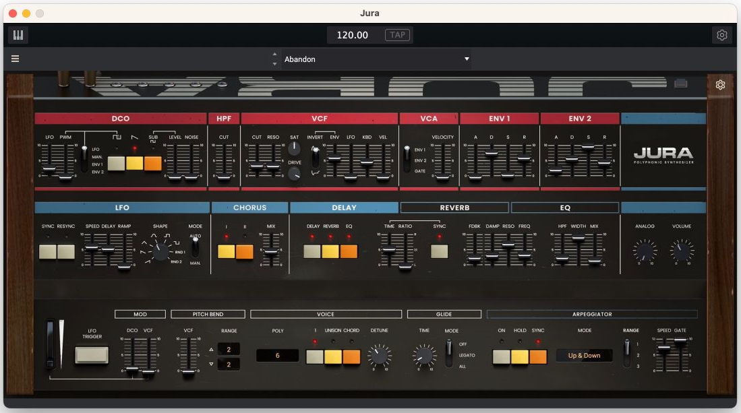Select the DCO pulse waveform button
Screen dimensions: 741x413
pos(117,164)
